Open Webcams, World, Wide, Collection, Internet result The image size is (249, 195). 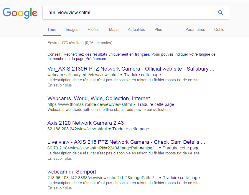point(98,99)
